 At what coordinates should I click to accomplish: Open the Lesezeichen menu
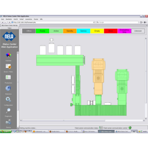pos(28,19)
